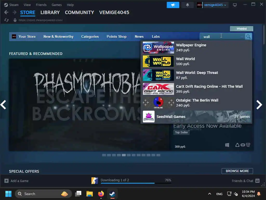Select the highlighted fifth carousel dot
This screenshot has height=200, width=266.
click(x=124, y=155)
